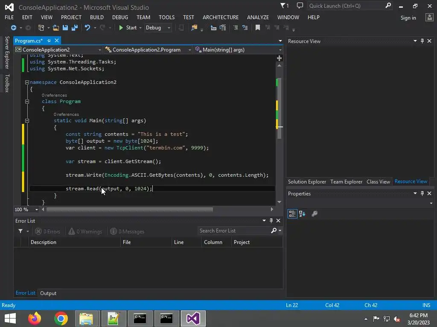Click the Find in Files toolbar icon
The height and width of the screenshot is (327, 437).
pyautogui.click(x=194, y=28)
